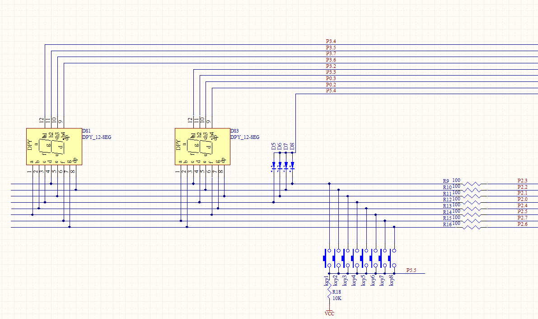Click the DPY_12-SEG comment beside DS3

pos(245,137)
